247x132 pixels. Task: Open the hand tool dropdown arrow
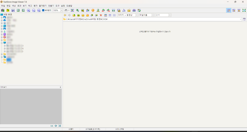[x=69, y=10]
